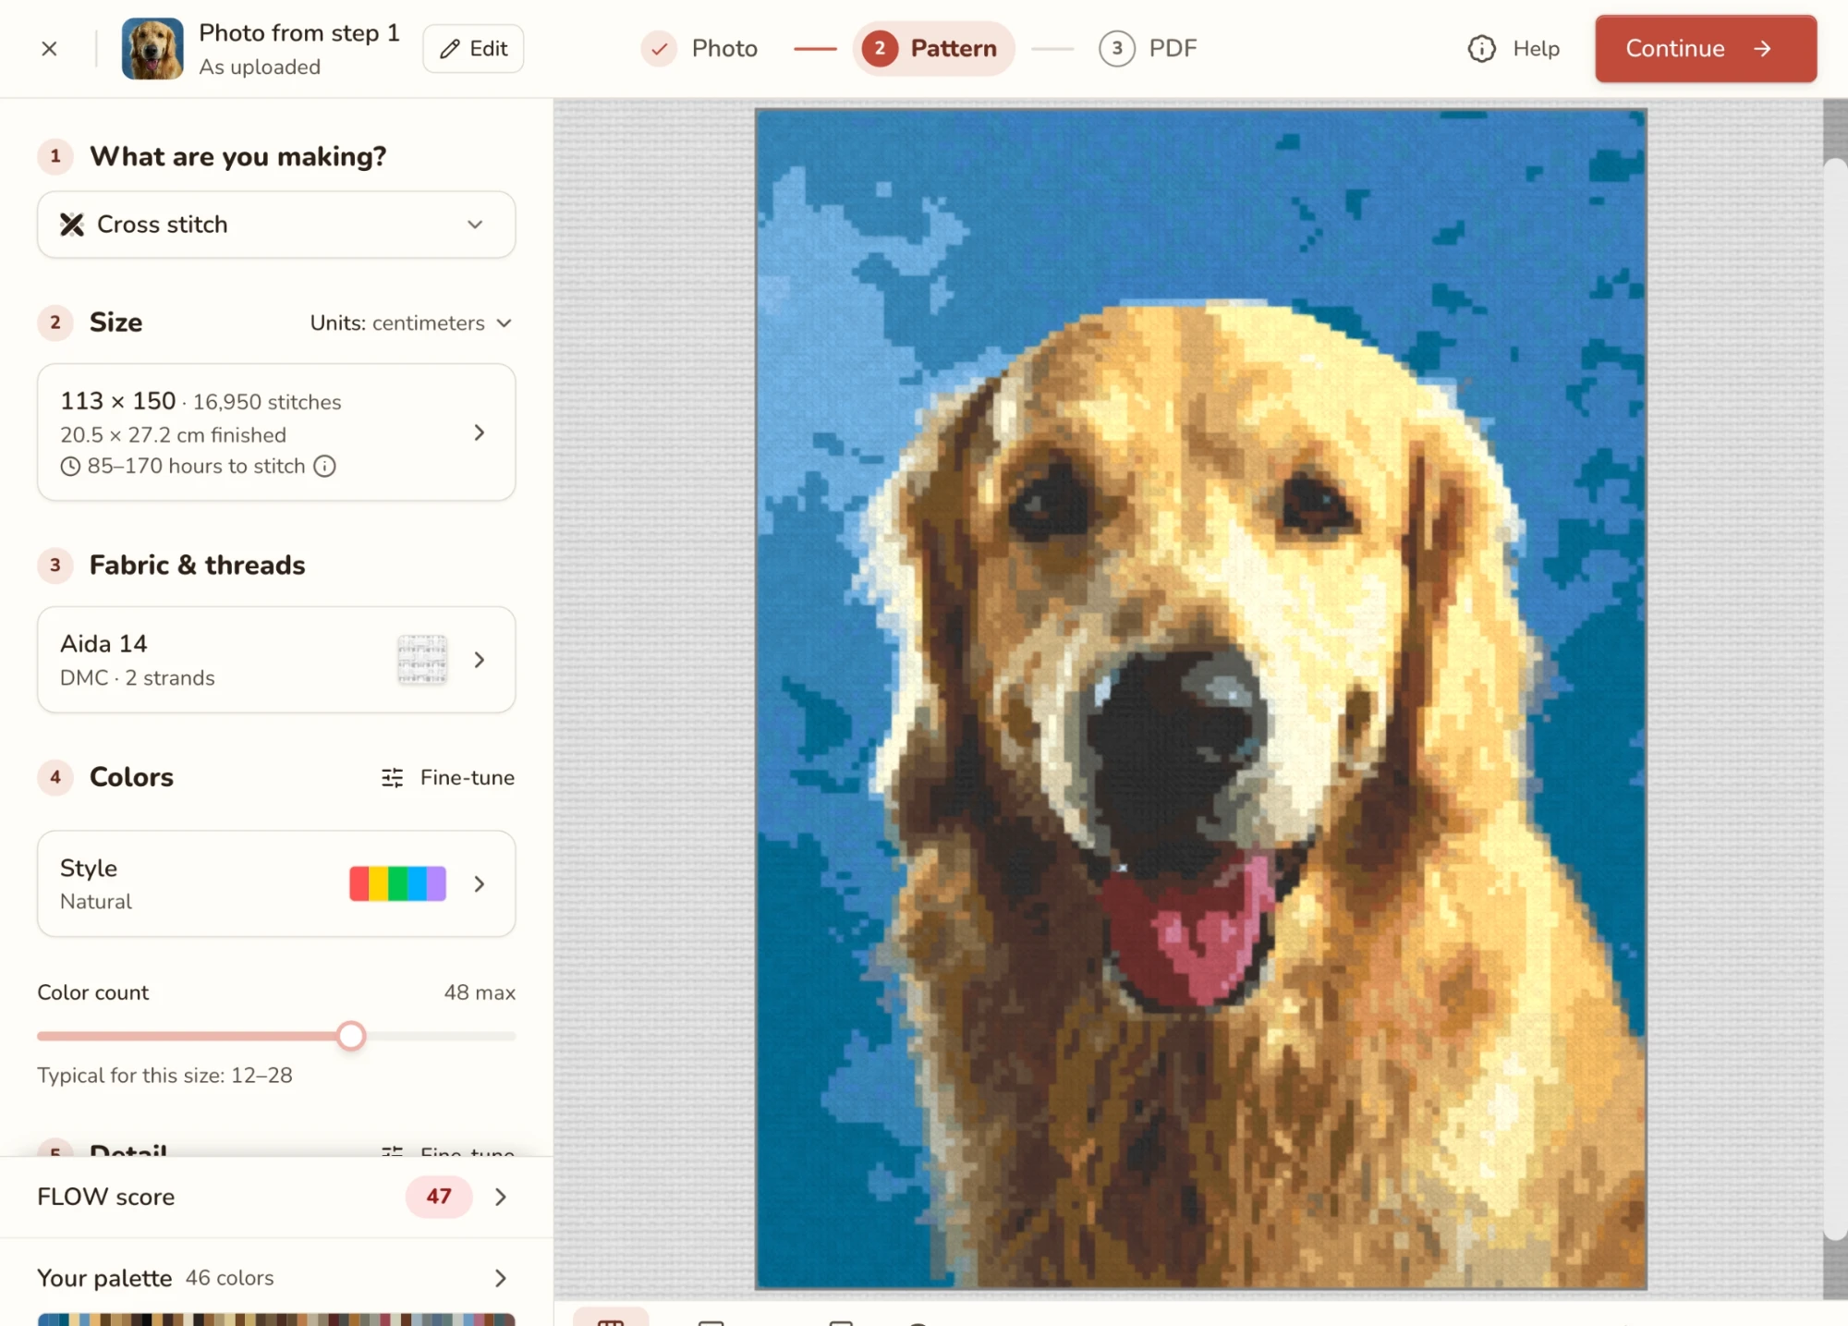This screenshot has height=1326, width=1848.
Task: Close the pattern editor with the X icon
Action: [50, 49]
